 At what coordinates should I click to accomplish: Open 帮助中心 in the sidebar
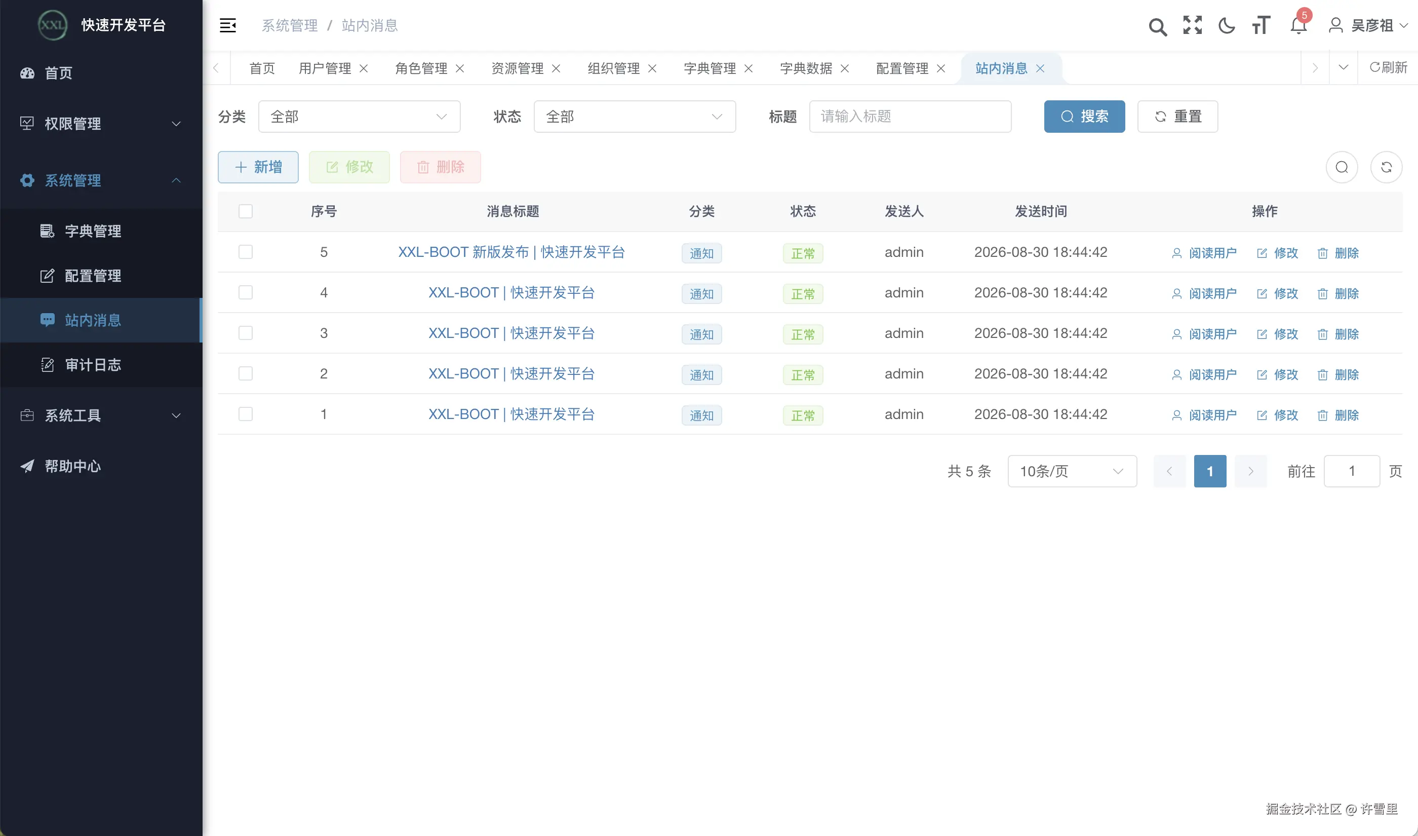point(101,467)
